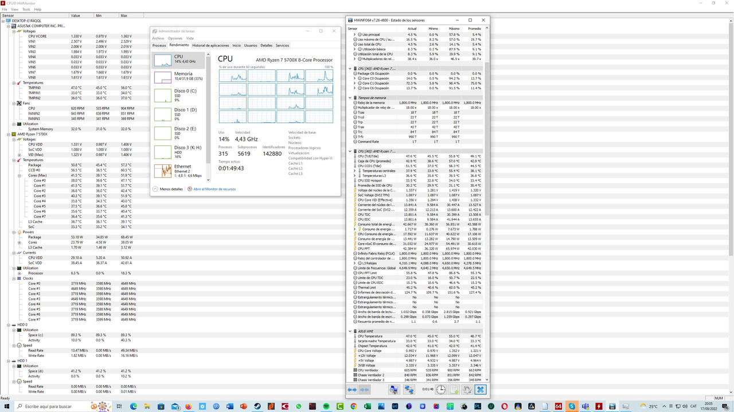
Task: Collapse the ASUSTeK COMPUTER INC. node in HWMonitor
Action: (x=9, y=26)
